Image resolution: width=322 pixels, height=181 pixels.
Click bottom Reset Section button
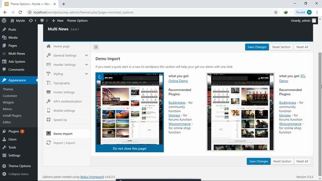tap(282, 161)
